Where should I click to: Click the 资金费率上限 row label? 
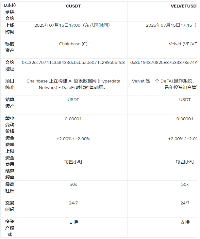pyautogui.click(x=10, y=144)
